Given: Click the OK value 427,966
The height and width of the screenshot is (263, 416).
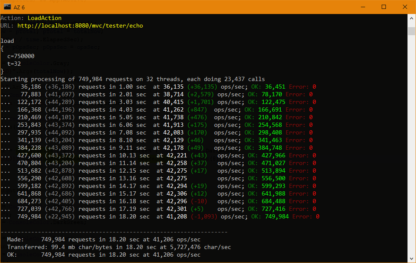Looking at the screenshot, I should 273,156.
